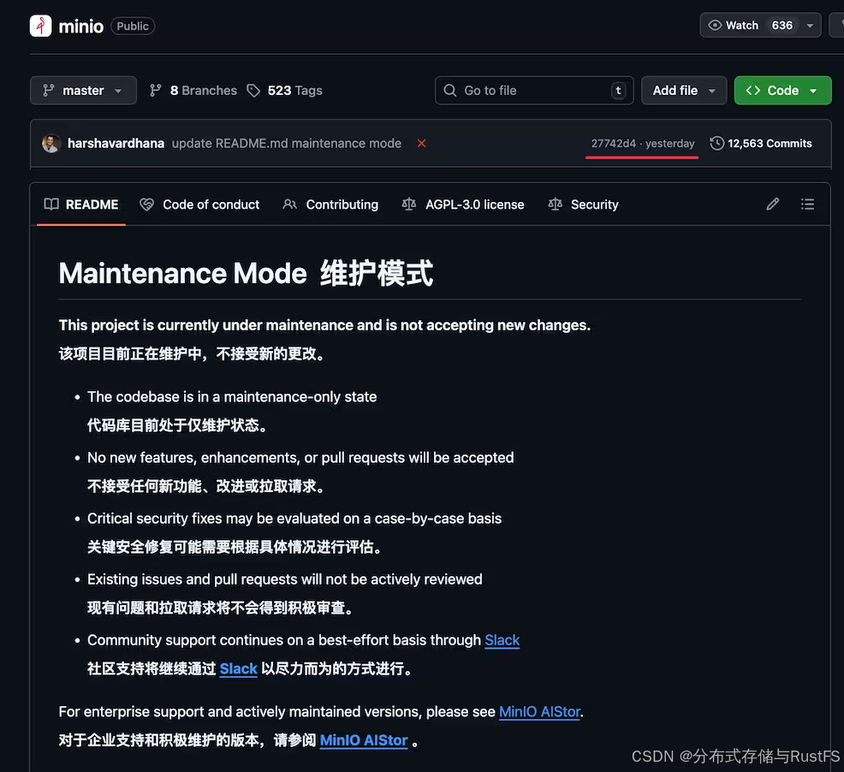Image resolution: width=844 pixels, height=772 pixels.
Task: View the 523 Tags link
Action: [295, 91]
